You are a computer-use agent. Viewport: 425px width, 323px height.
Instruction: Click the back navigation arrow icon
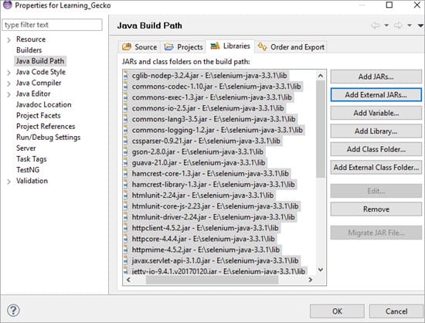pos(376,25)
